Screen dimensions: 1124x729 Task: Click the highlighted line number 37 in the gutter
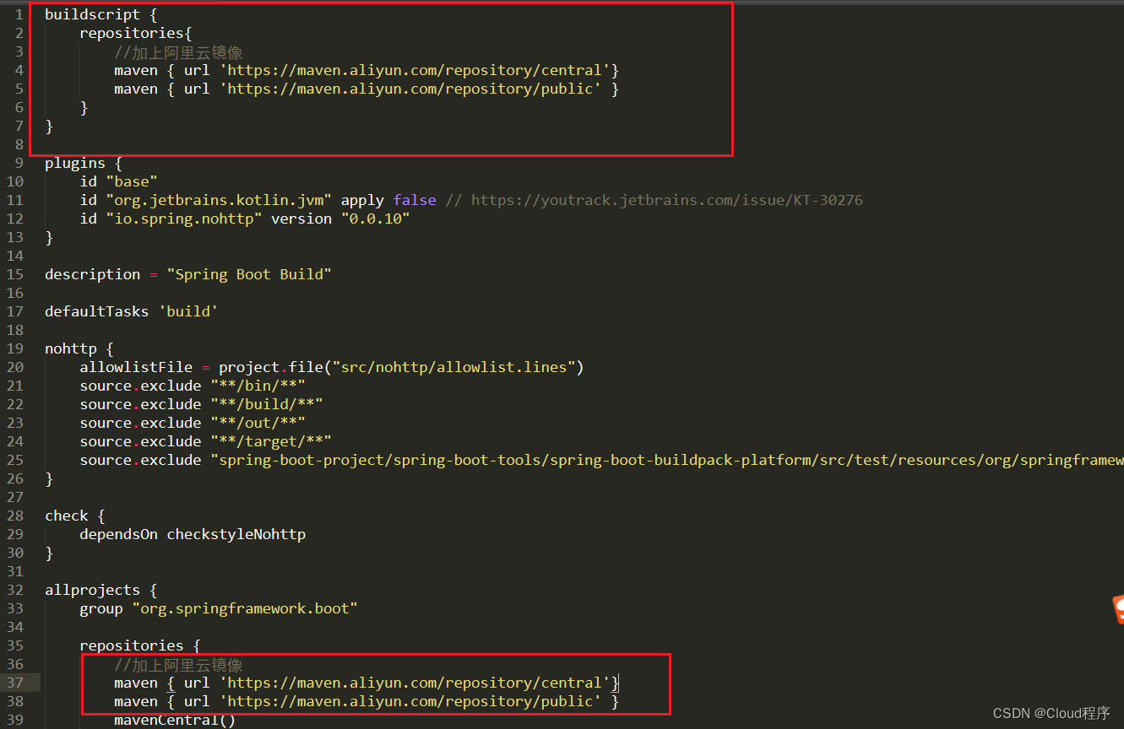pyautogui.click(x=15, y=683)
